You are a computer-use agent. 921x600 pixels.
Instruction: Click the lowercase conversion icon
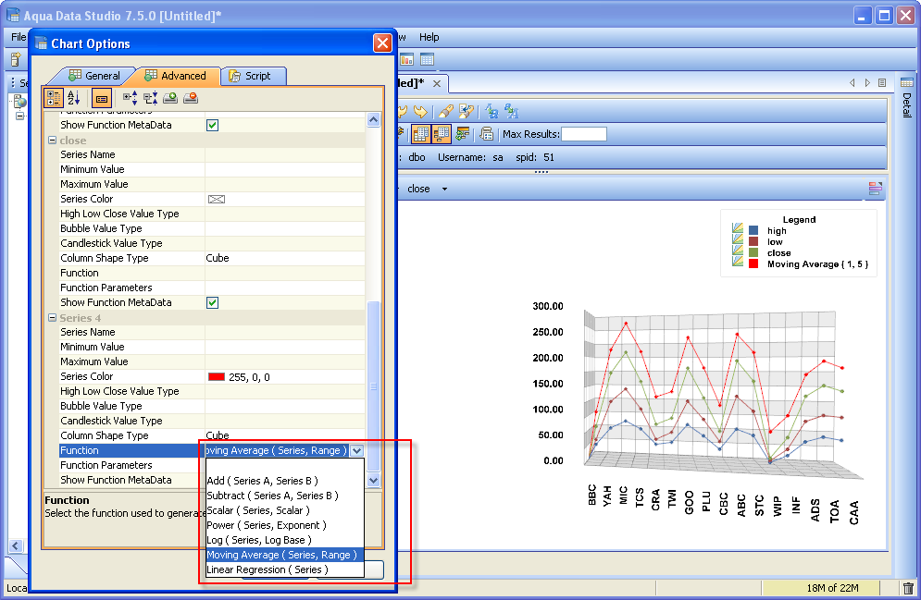[x=512, y=111]
